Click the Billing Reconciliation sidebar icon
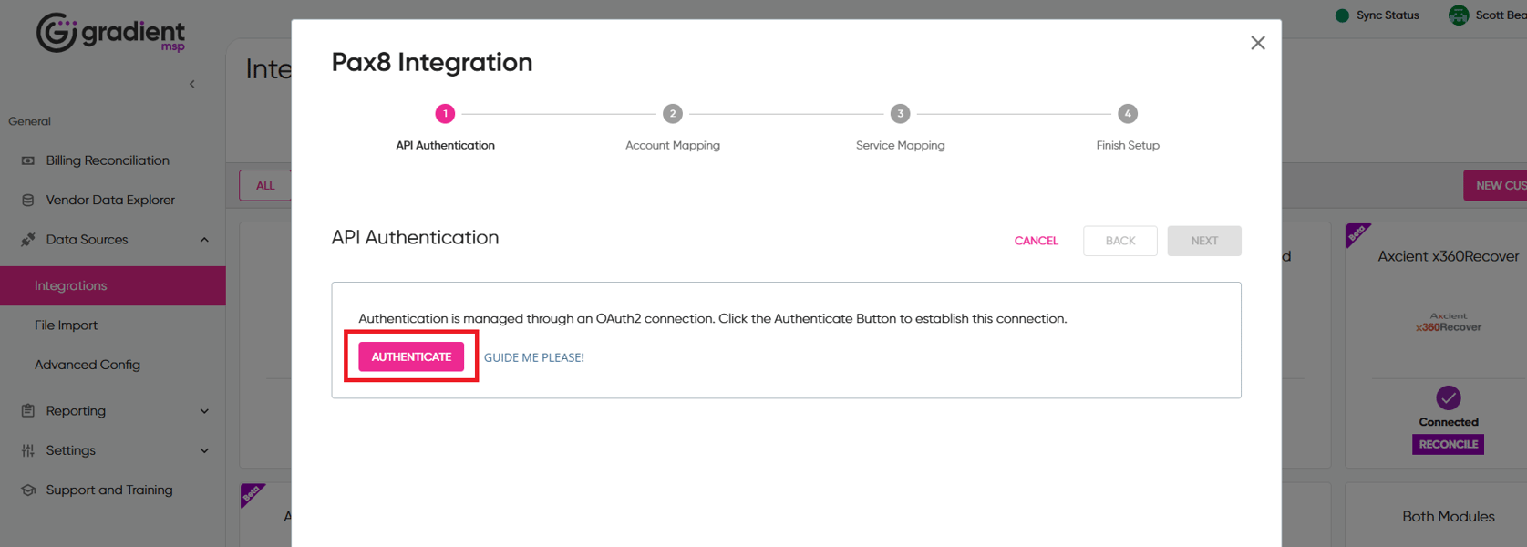The width and height of the screenshot is (1527, 547). pyautogui.click(x=28, y=160)
